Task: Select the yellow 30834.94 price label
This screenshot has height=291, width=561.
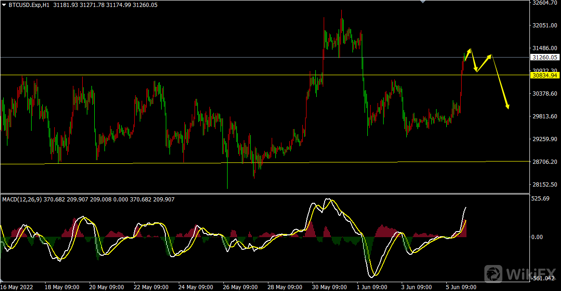Action: [545, 75]
